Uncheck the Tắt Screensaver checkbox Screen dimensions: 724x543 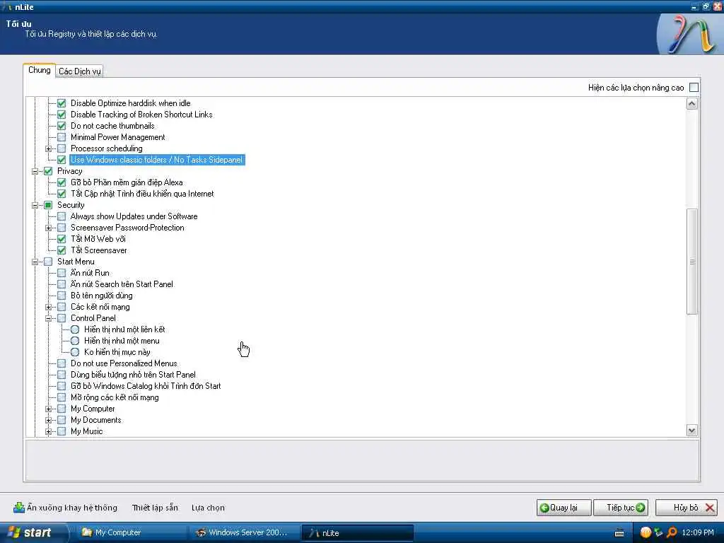(x=62, y=250)
